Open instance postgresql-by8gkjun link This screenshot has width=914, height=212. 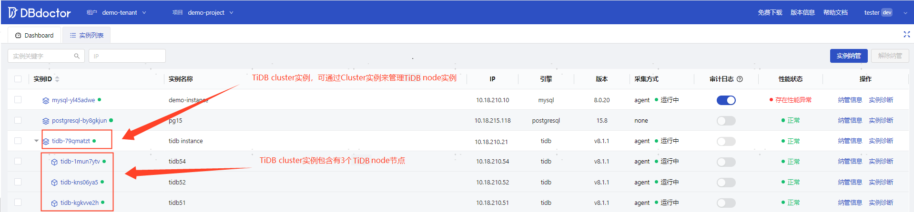pyautogui.click(x=79, y=121)
